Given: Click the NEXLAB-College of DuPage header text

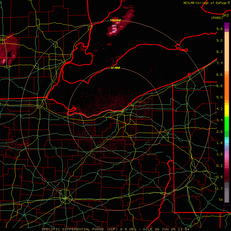Looking at the screenshot, I should coord(207,3).
